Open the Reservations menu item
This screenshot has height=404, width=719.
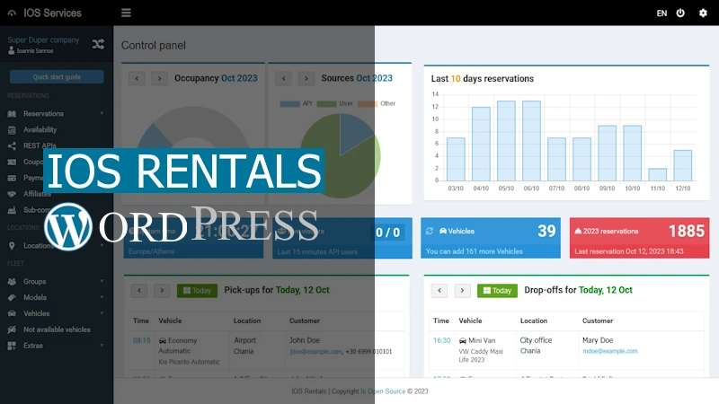tap(43, 114)
